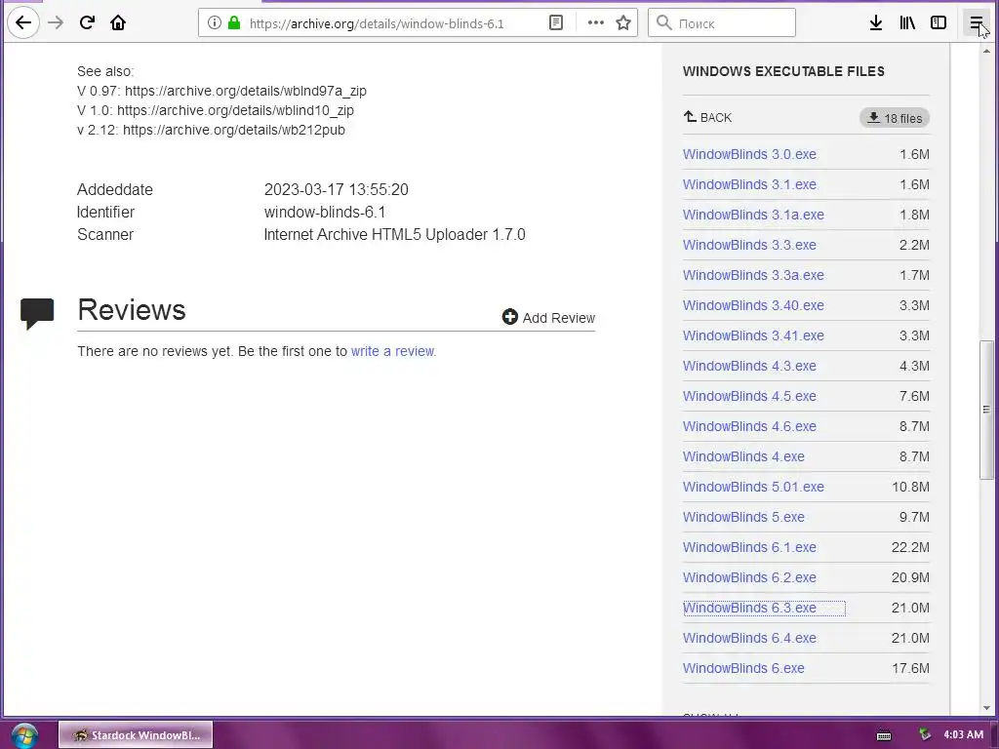Click the search magnifier icon

[663, 23]
